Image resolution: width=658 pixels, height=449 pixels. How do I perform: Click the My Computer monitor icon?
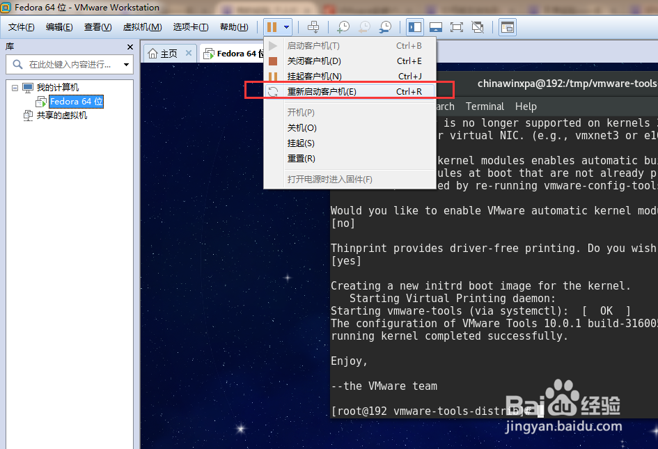point(28,88)
